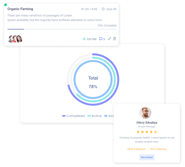Viewport: 185px width, 167px height.
Task: Open the comments bubble icon showing 3
Action: (x=101, y=39)
